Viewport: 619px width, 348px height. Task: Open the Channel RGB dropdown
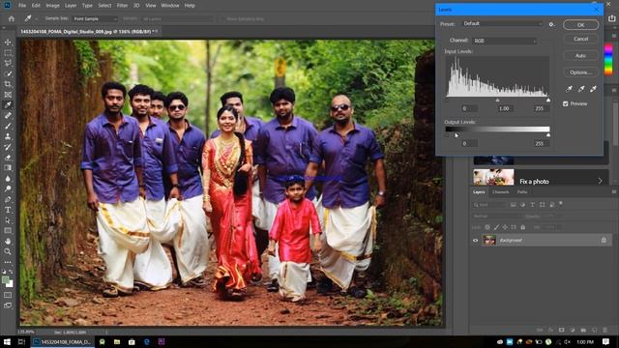coord(505,41)
